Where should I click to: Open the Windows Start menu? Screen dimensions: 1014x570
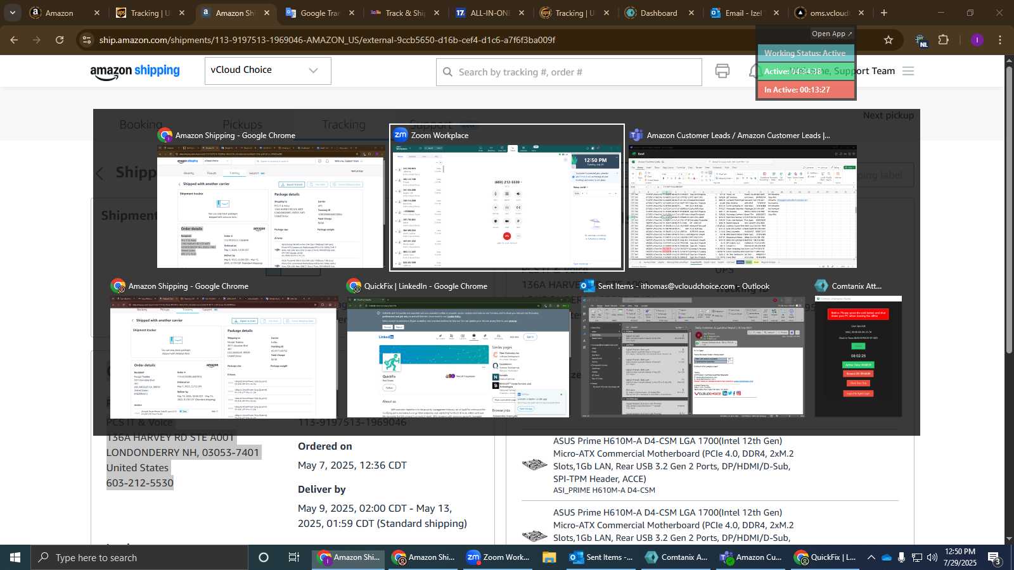(x=15, y=557)
